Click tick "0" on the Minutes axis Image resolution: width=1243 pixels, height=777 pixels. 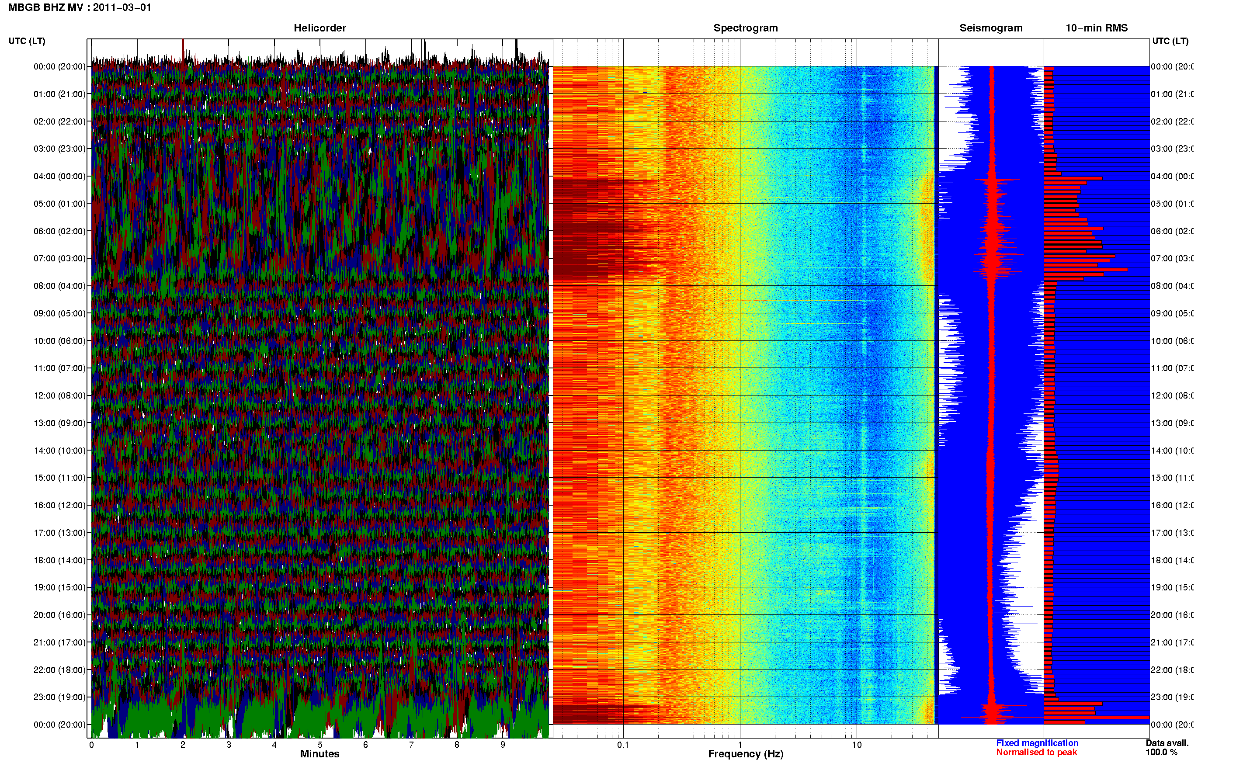(91, 745)
